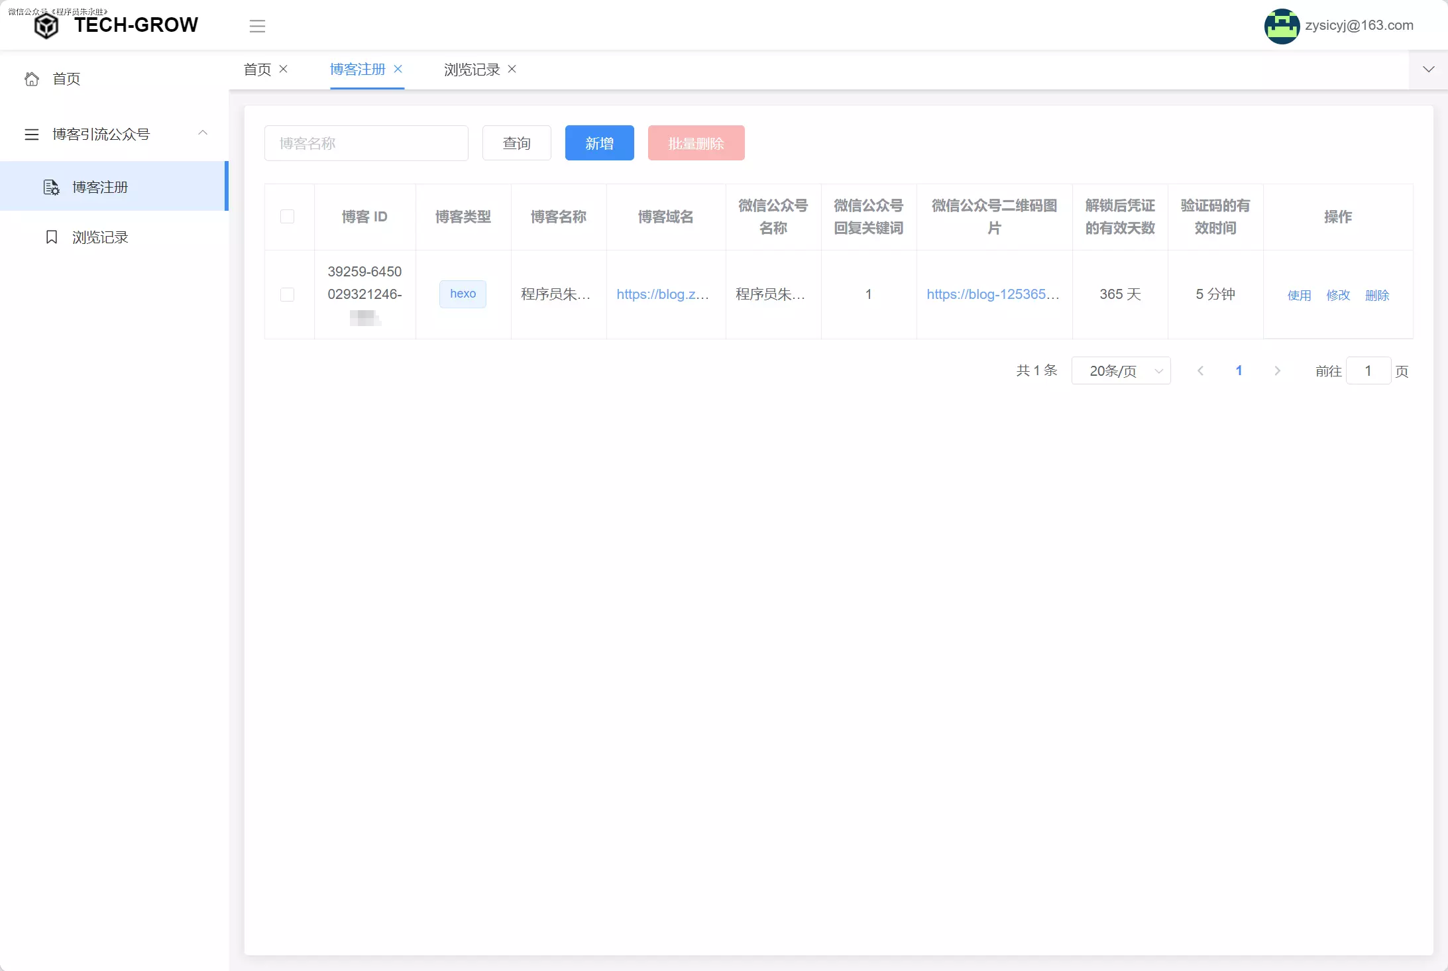
Task: Open the 20条/页 page size dropdown
Action: click(x=1121, y=371)
